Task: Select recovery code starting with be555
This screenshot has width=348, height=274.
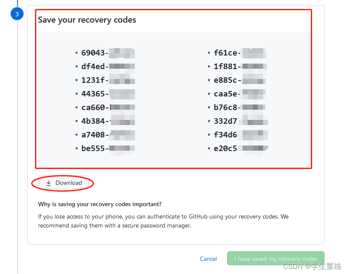Action: [x=108, y=149]
